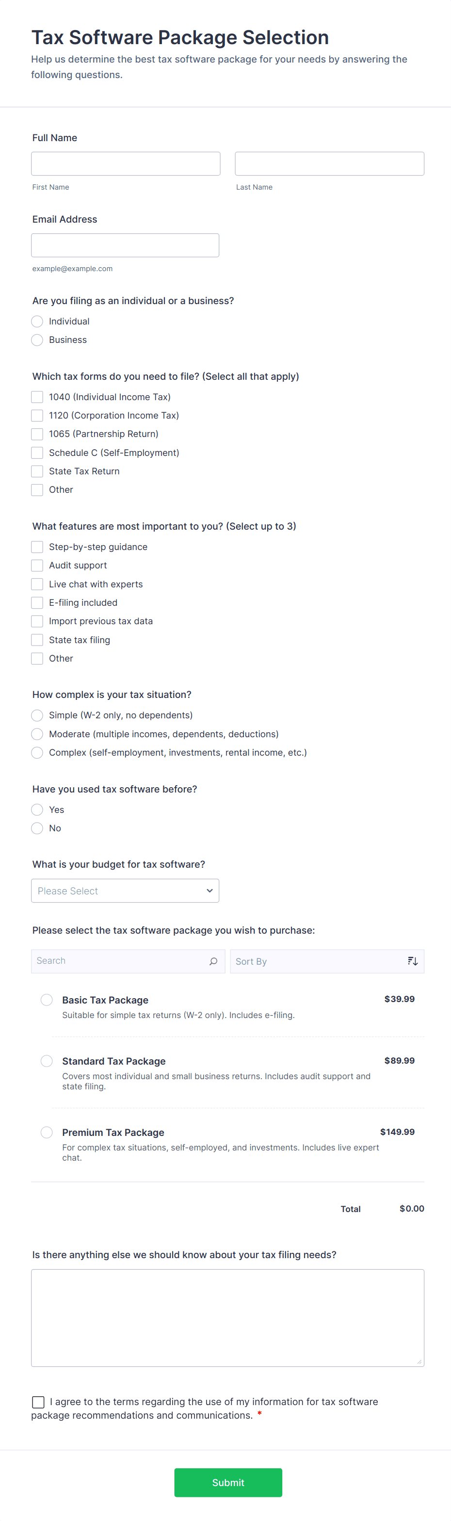Agree to the terms checkbox
451x1521 pixels.
point(38,1402)
